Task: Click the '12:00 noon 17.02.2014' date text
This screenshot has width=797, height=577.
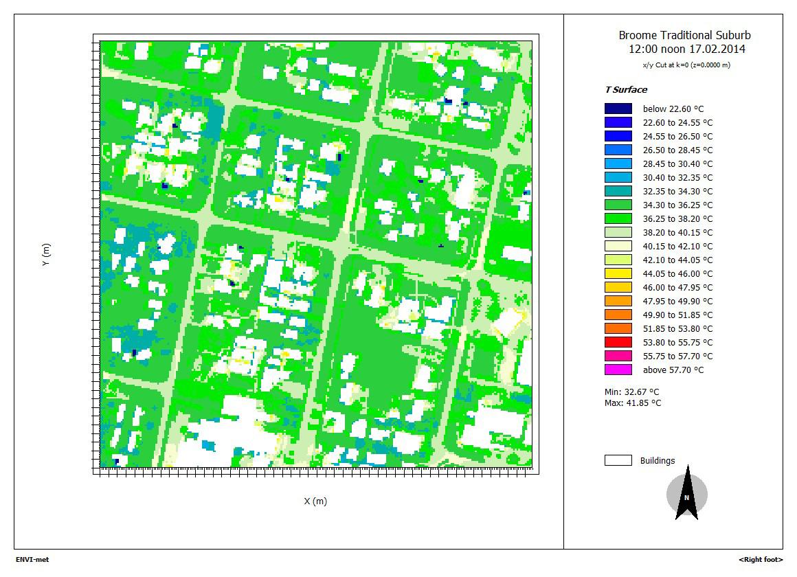Action: click(x=686, y=49)
